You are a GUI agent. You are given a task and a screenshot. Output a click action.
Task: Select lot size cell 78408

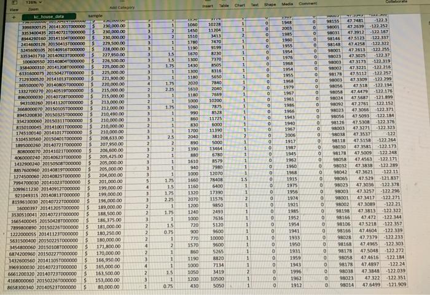coord(216,180)
